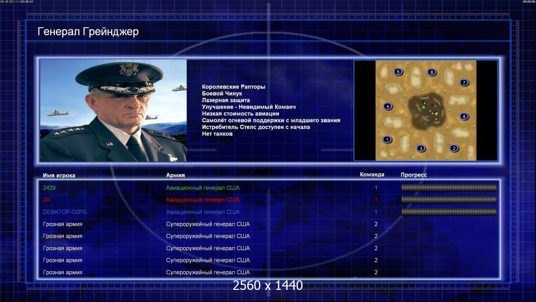
Task: Click 'Низкая стоимость авиации' line
Action: point(240,114)
